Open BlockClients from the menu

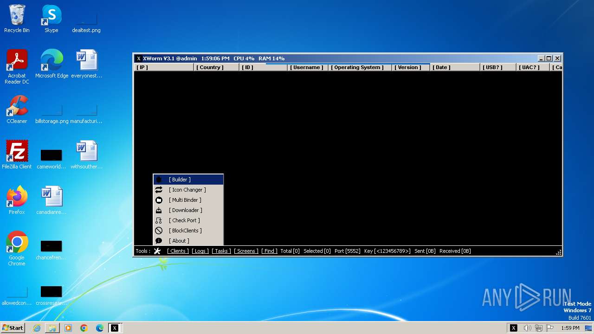point(188,231)
